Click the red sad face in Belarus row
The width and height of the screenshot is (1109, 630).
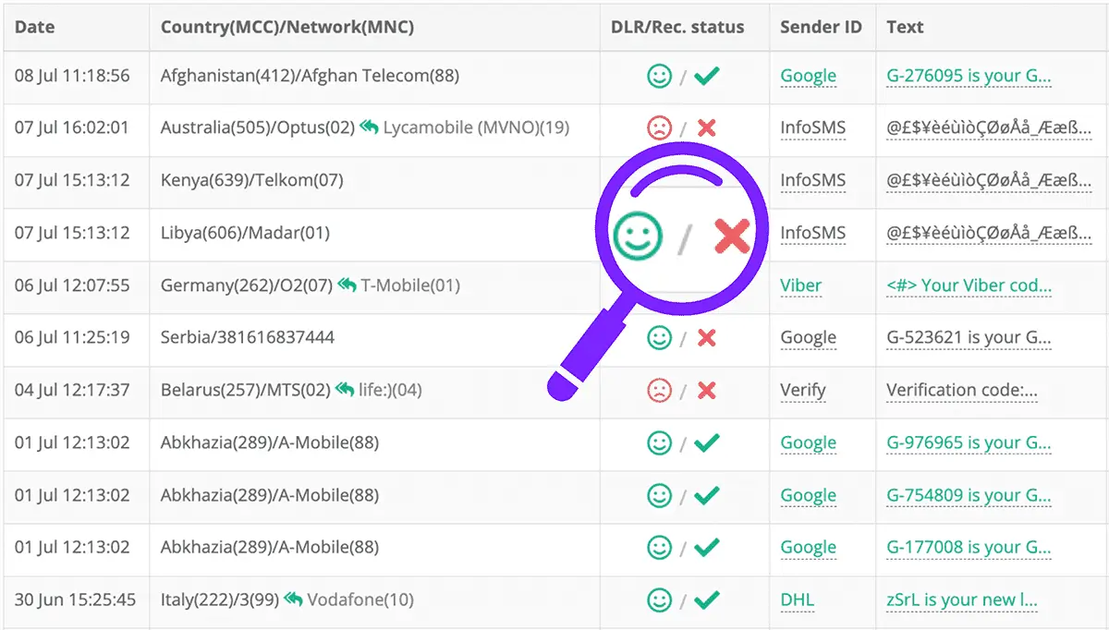(659, 390)
